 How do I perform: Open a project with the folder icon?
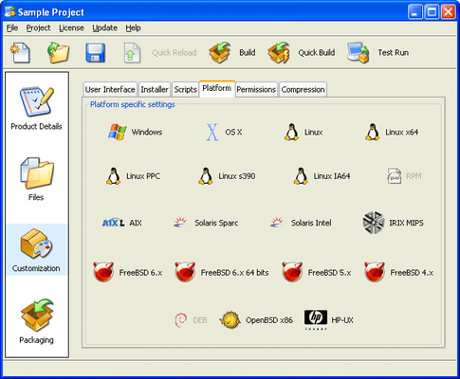58,53
